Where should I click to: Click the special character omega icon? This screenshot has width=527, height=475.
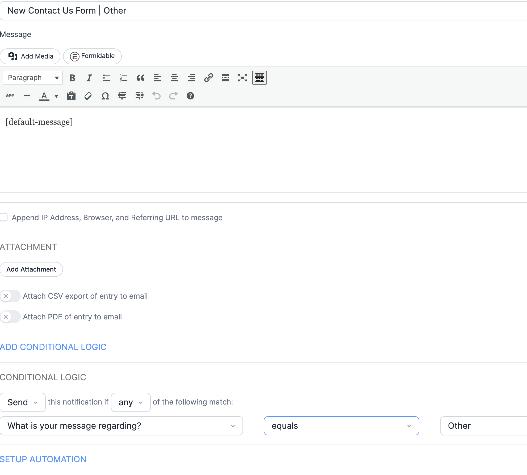105,96
